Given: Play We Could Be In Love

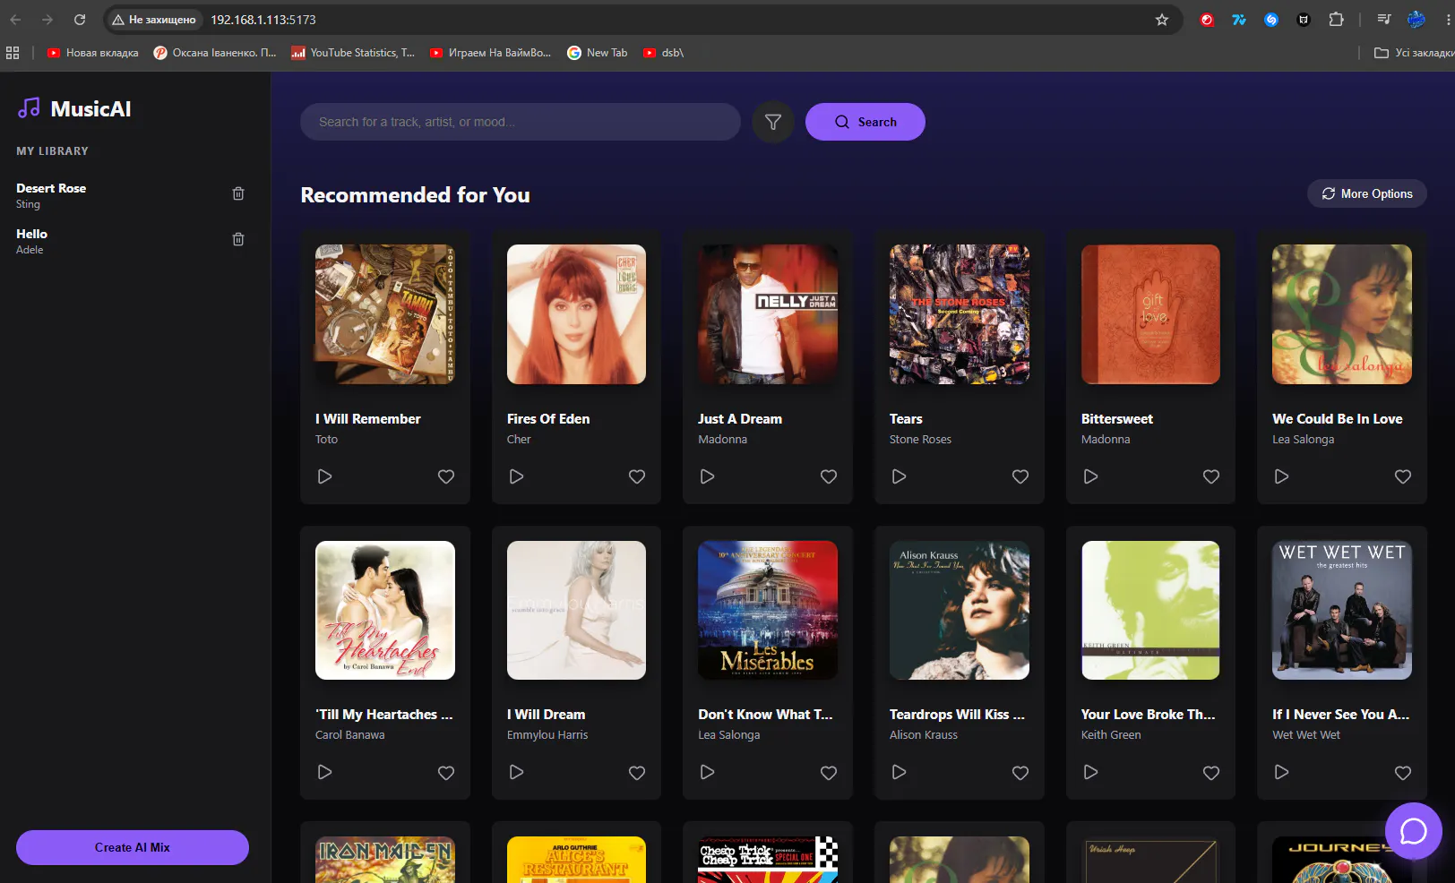Looking at the screenshot, I should pyautogui.click(x=1282, y=476).
